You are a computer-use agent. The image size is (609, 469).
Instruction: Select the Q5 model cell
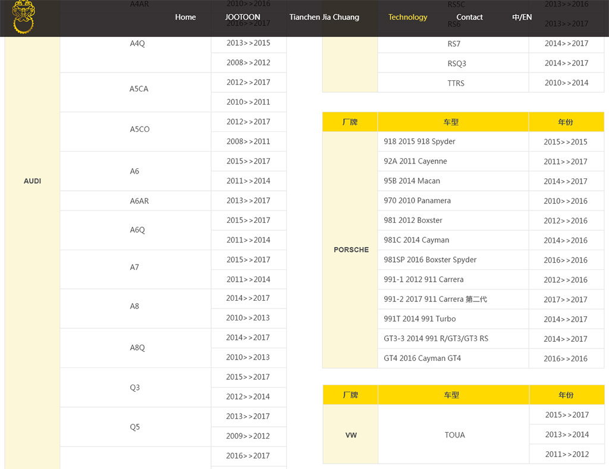(x=135, y=427)
